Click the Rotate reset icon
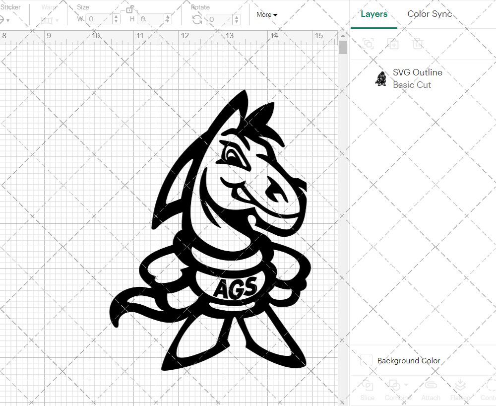This screenshot has width=496, height=406. [196, 19]
